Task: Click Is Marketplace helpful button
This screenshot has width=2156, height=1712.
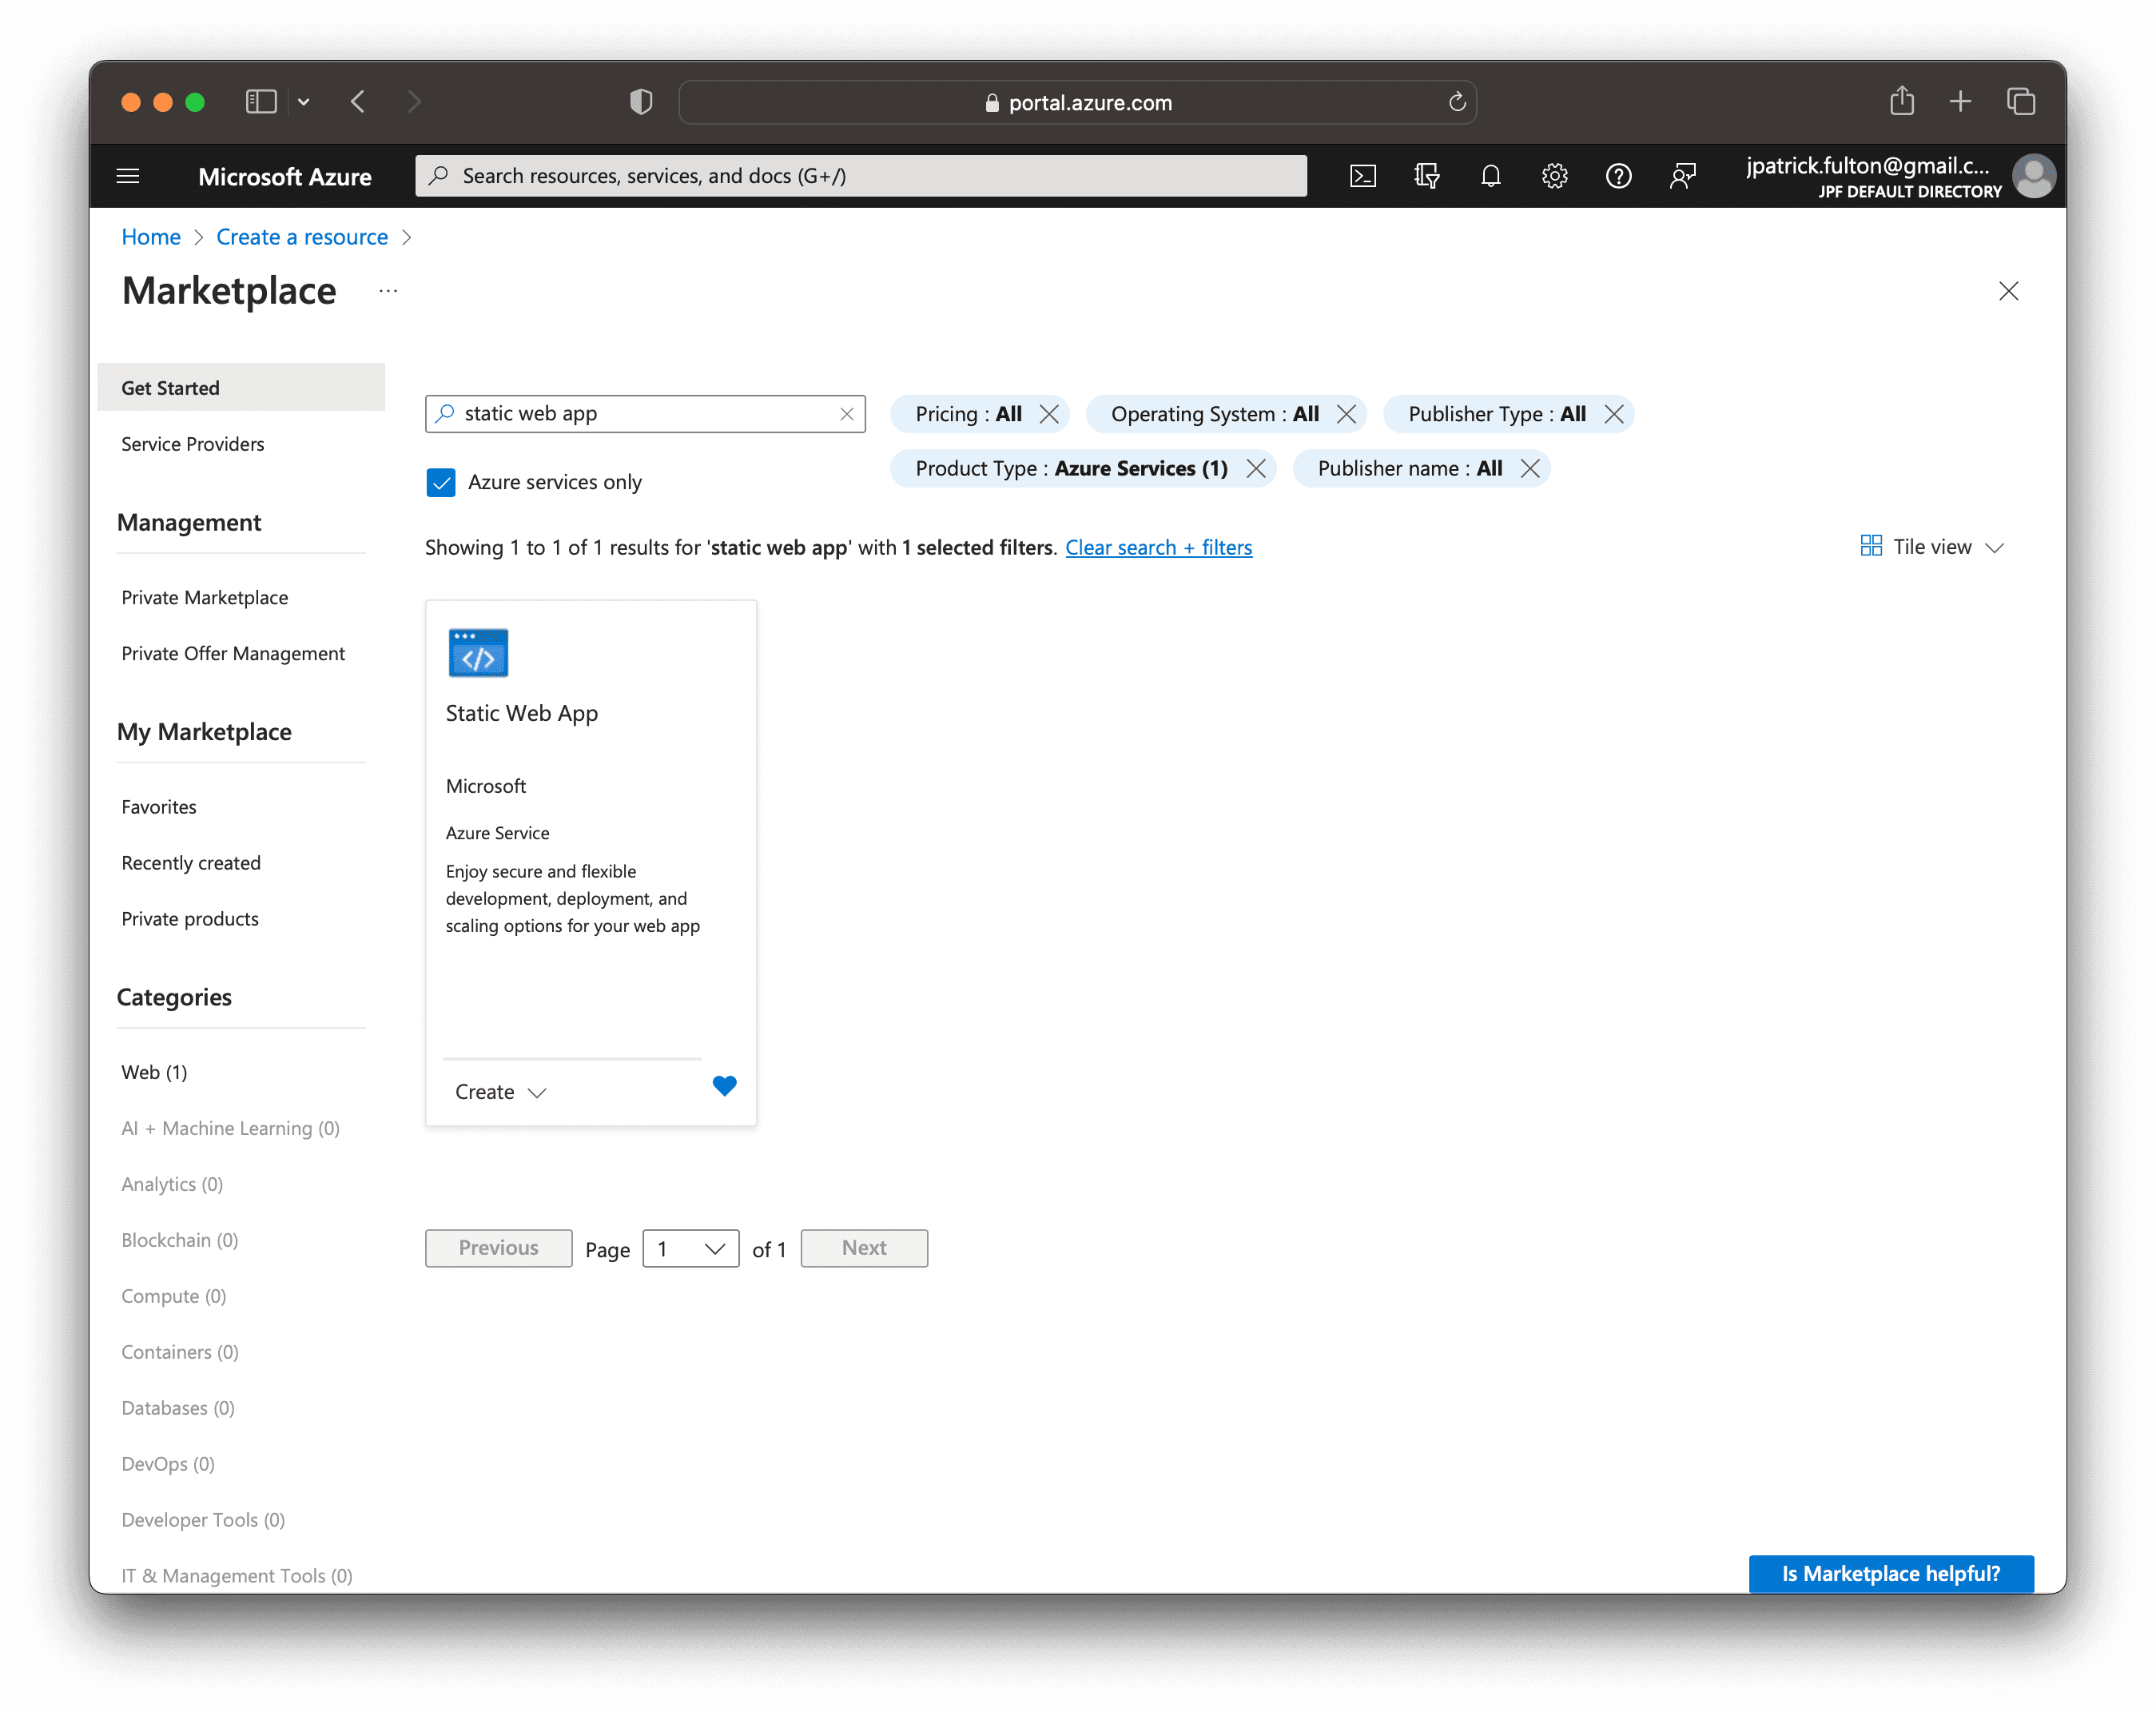Action: point(1890,1573)
